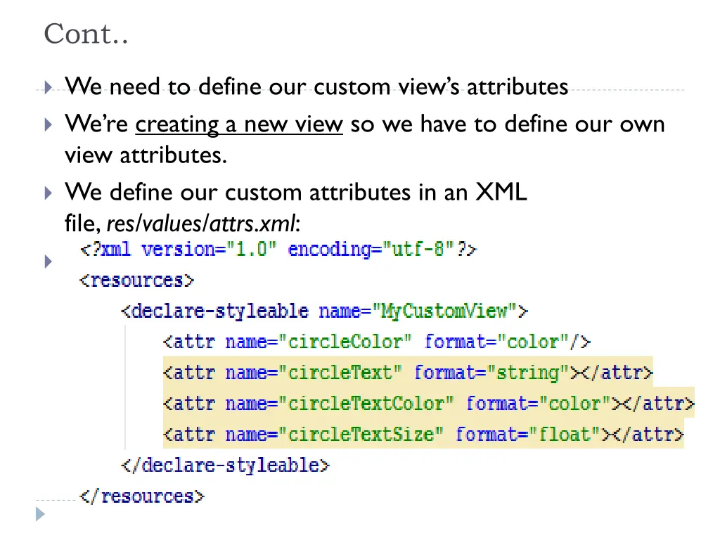Click the declare-styleable opening tag
The image size is (720, 540).
[324, 311]
